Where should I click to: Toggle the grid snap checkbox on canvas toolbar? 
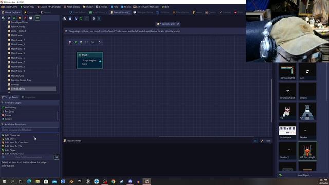[x=87, y=42]
